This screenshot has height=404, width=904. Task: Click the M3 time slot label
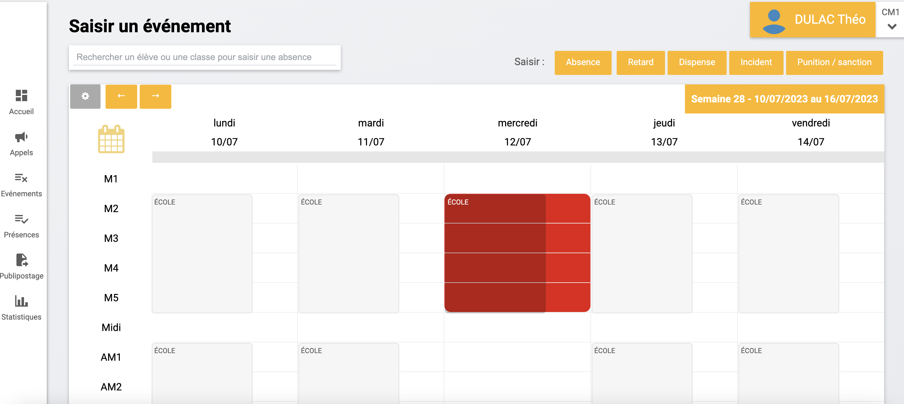(111, 238)
